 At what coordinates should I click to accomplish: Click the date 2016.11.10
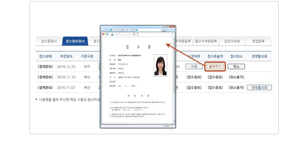[66, 77]
